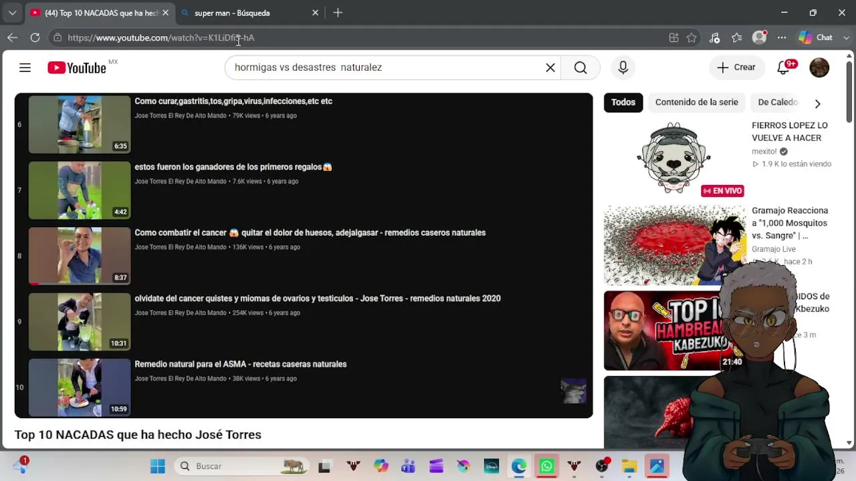Select the Contenido de la serie chip
This screenshot has width=856, height=481.
697,102
